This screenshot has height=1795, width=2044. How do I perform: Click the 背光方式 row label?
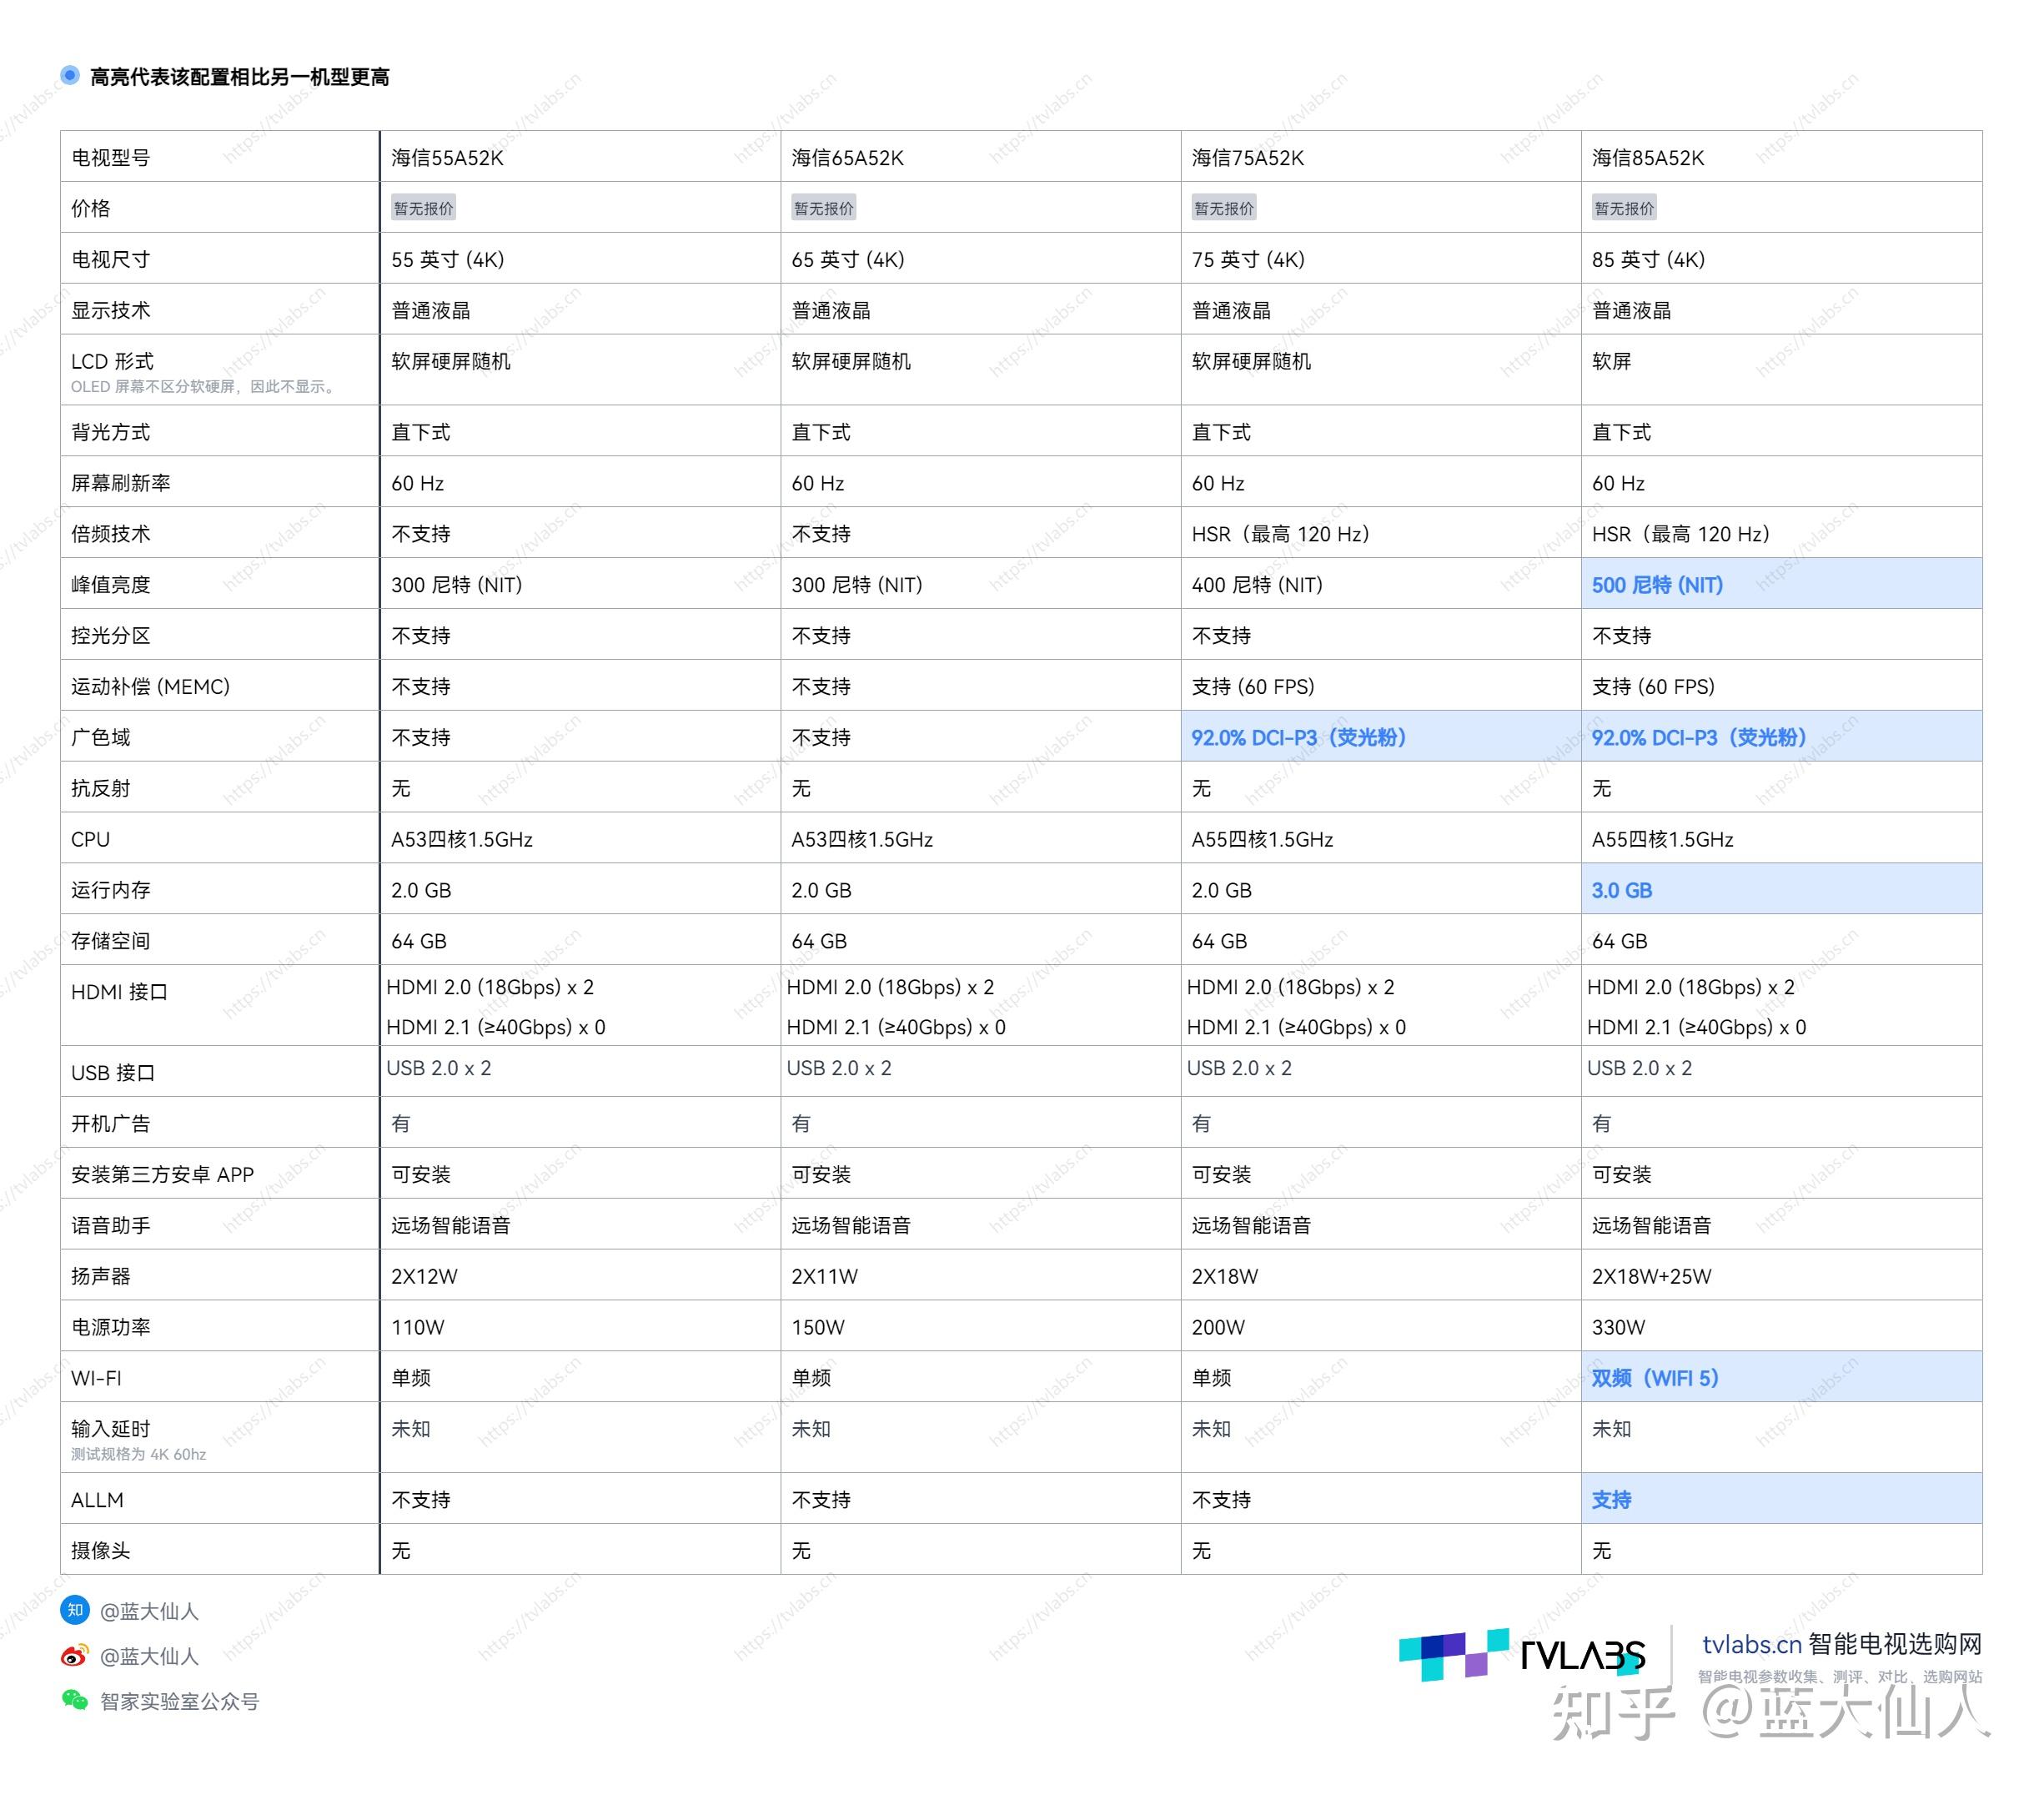[x=111, y=432]
